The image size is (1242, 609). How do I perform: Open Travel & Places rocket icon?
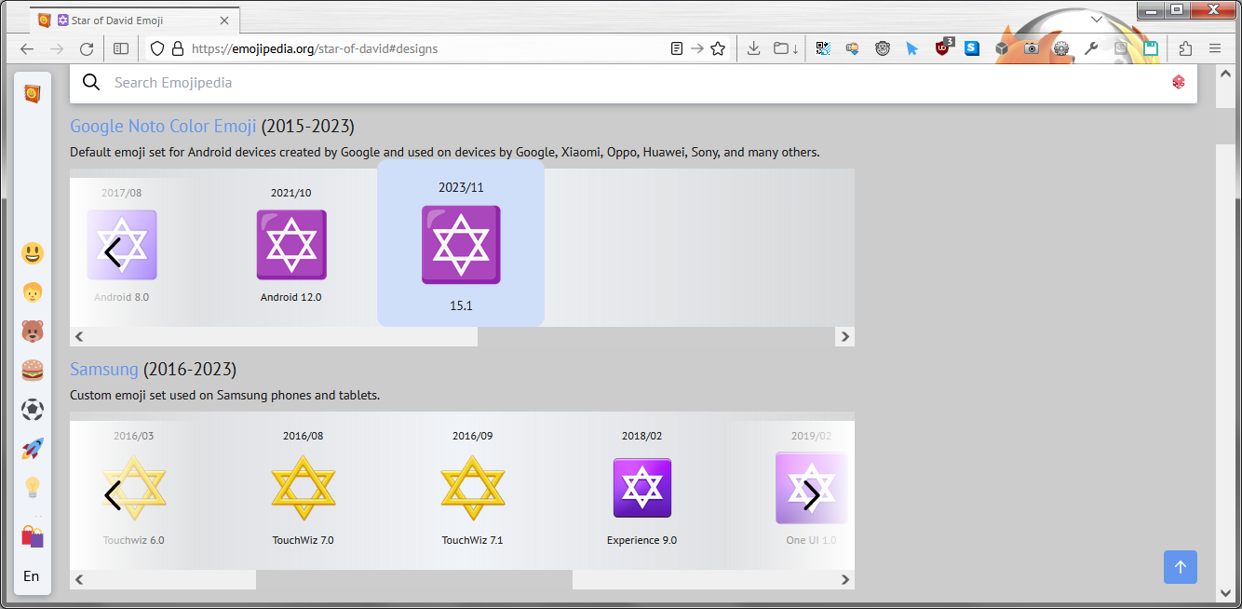33,449
